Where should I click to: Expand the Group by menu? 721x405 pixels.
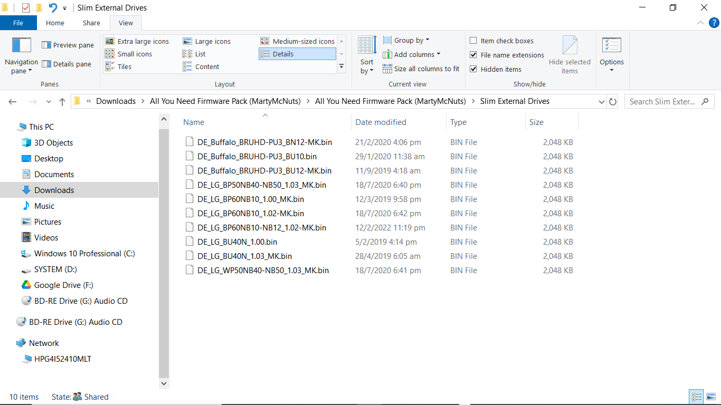click(x=406, y=41)
